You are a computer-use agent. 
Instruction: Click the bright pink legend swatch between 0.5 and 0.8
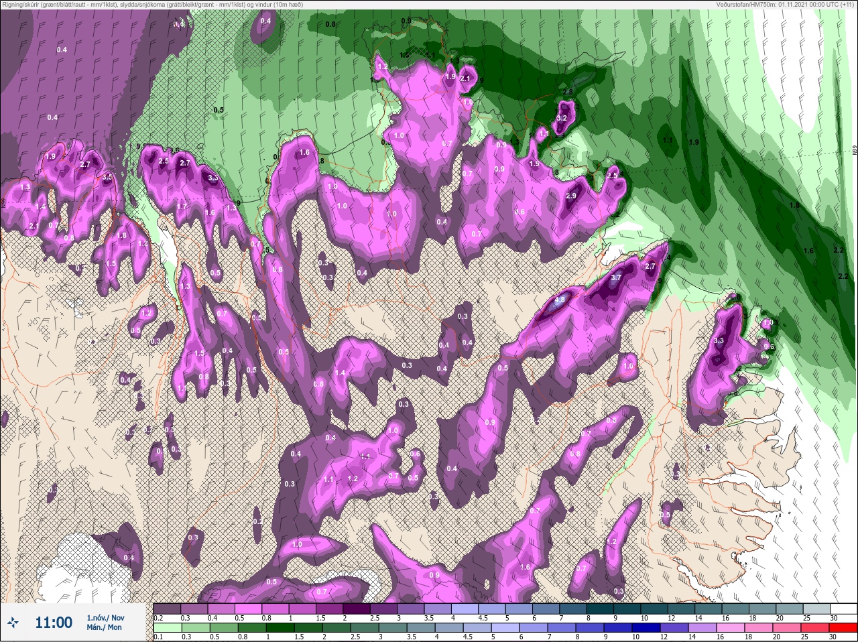249,609
